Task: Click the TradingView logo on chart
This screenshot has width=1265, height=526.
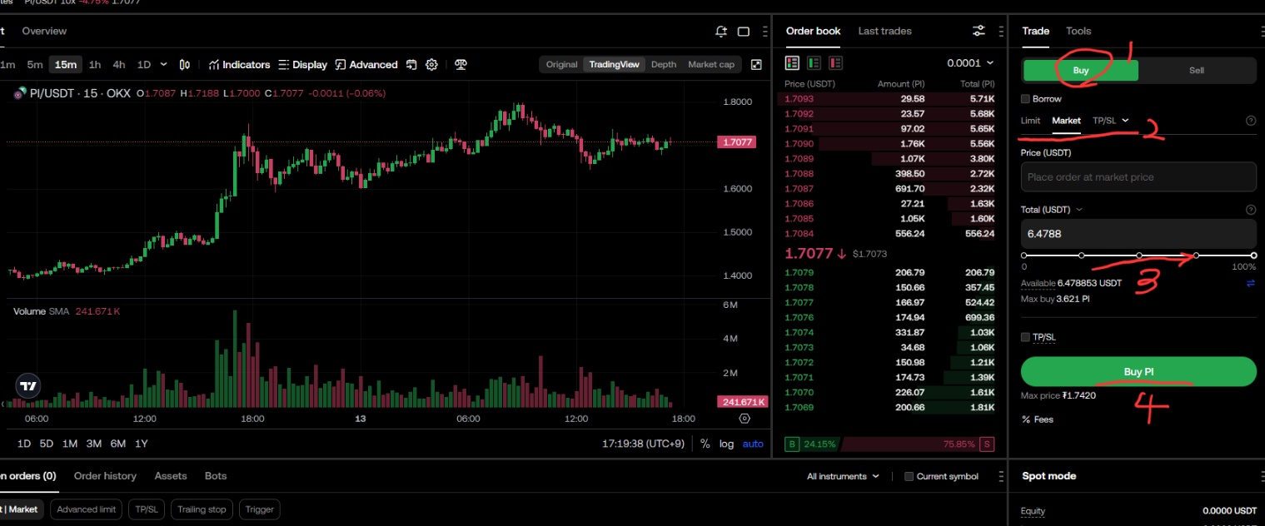Action: [x=28, y=386]
